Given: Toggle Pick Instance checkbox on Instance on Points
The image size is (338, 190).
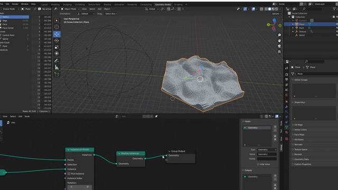Looking at the screenshot, I should (x=69, y=174).
